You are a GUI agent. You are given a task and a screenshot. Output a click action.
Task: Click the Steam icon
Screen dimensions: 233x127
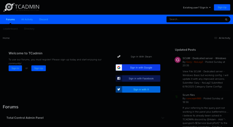click(x=119, y=56)
